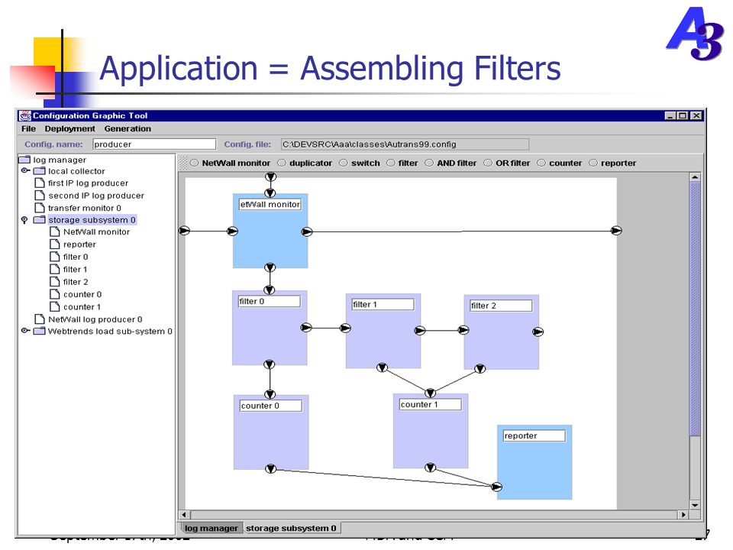The image size is (733, 550).
Task: Click the reporter tree document icon
Action: click(55, 244)
